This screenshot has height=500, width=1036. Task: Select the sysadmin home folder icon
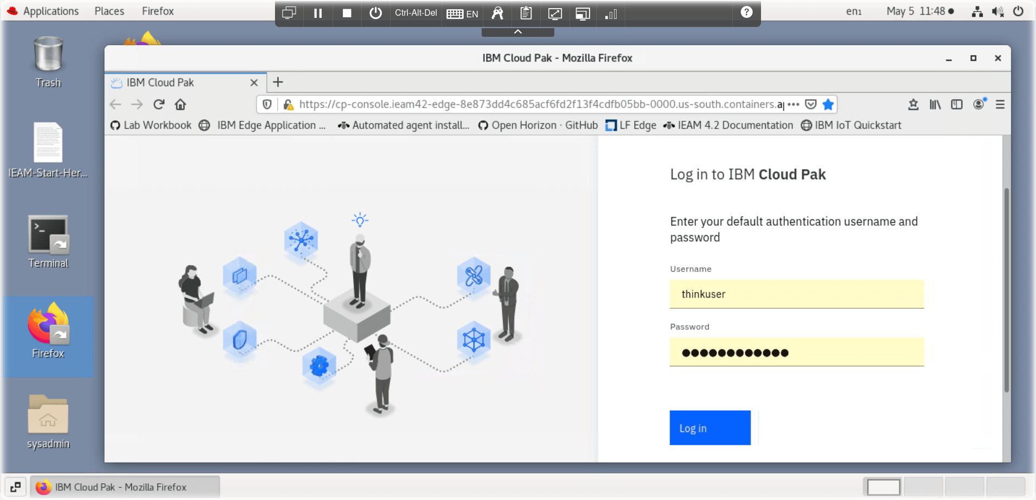coord(48,422)
